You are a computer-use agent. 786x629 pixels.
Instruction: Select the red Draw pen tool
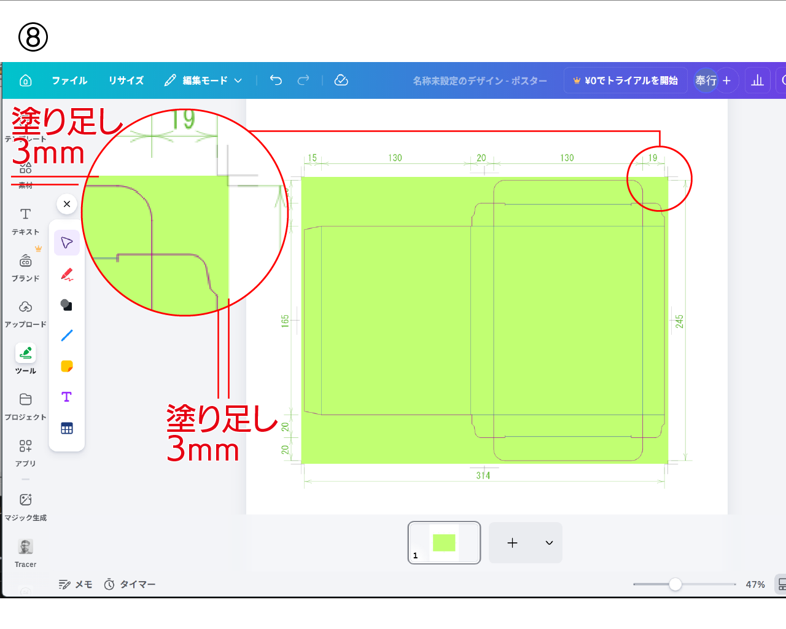point(67,275)
